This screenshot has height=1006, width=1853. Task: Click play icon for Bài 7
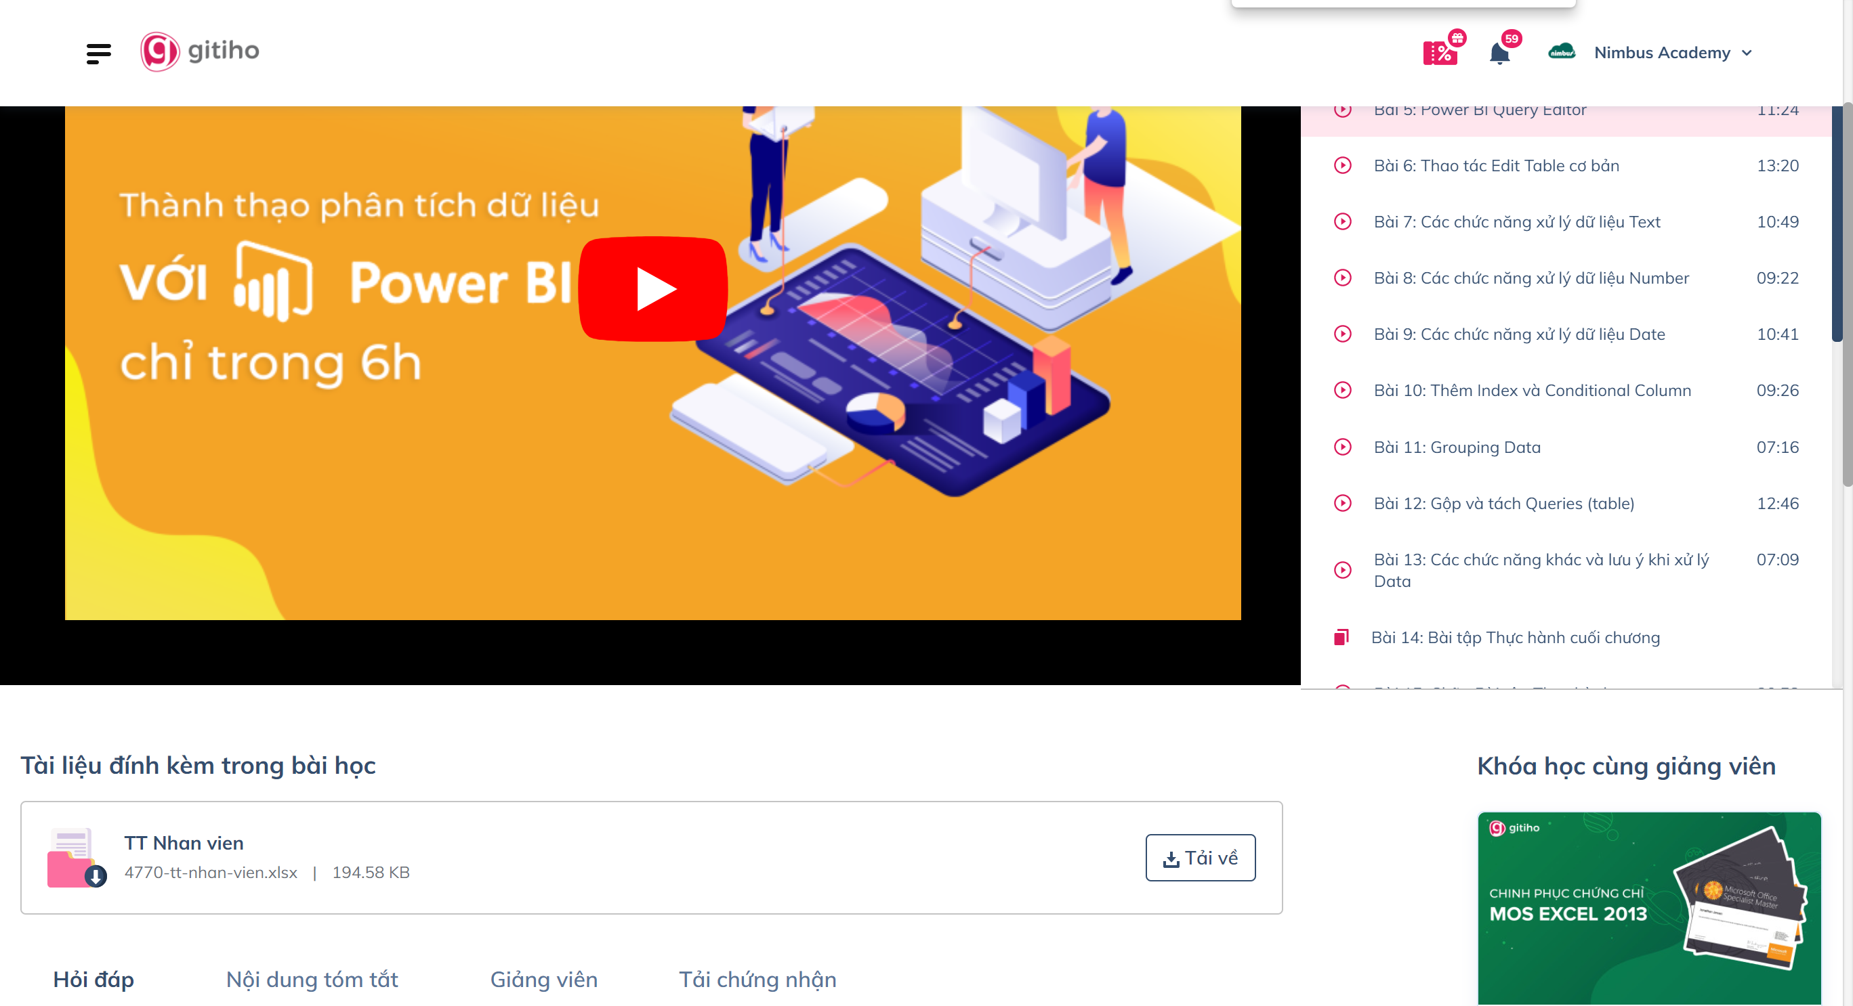tap(1342, 222)
